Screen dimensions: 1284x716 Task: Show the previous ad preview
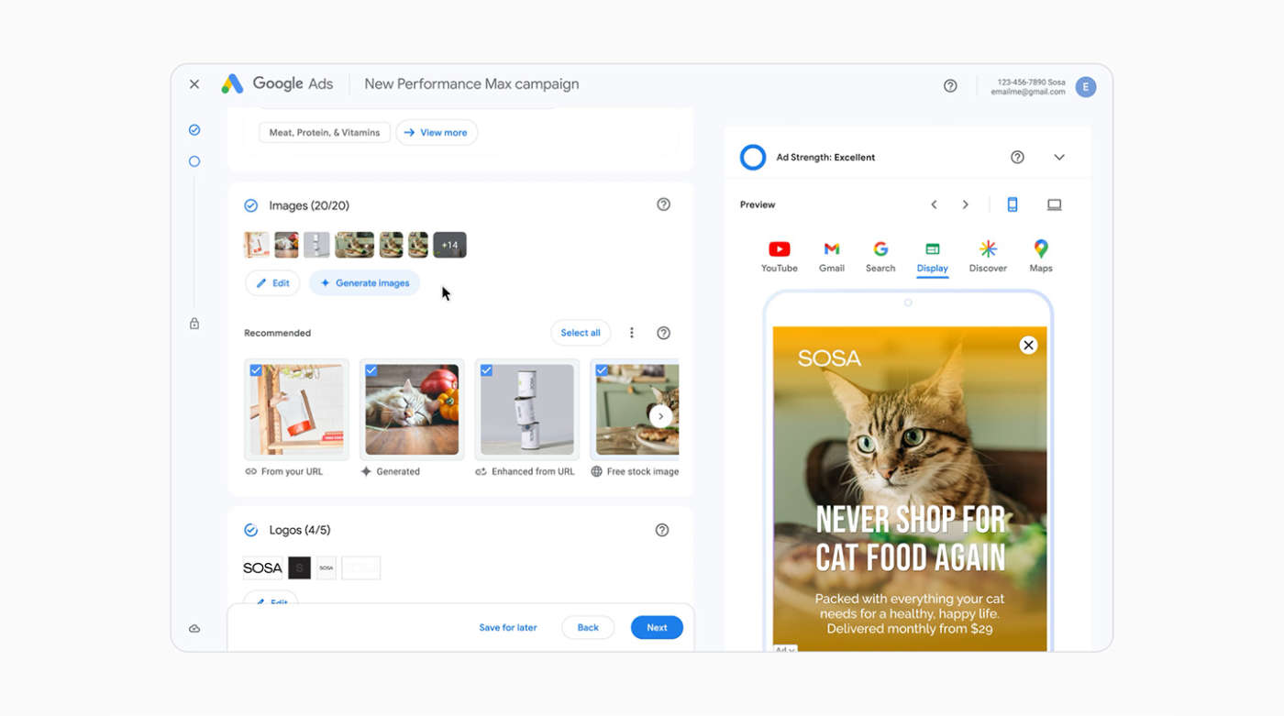934,204
